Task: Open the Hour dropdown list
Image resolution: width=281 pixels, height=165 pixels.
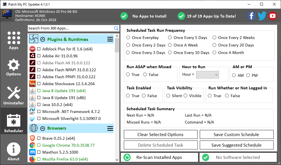Action: tap(208, 75)
